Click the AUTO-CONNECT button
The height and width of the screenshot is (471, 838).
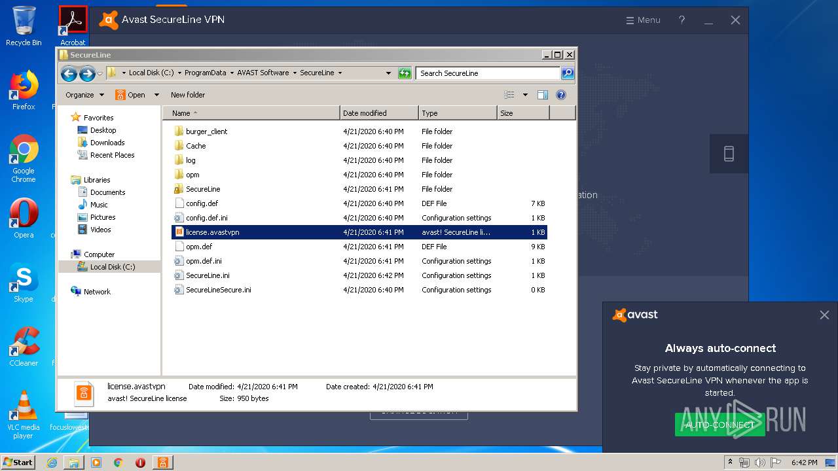coord(720,425)
